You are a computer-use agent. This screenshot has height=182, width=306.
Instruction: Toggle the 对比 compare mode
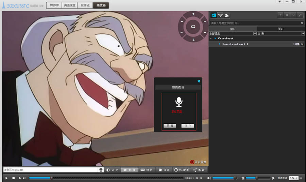coord(113,170)
